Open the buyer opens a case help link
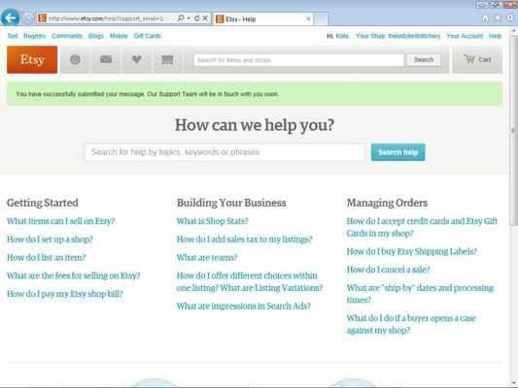This screenshot has width=518, height=388. pos(411,324)
